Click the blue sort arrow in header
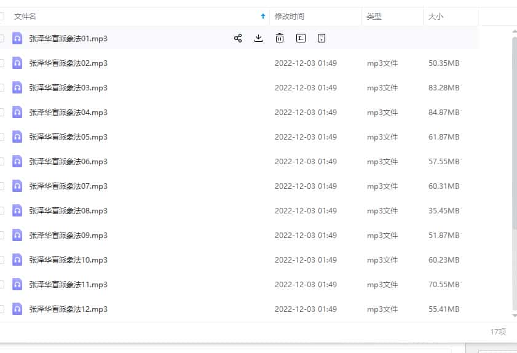517x353 pixels. [x=263, y=17]
